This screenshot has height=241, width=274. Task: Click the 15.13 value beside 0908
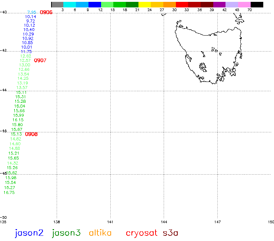(x=16, y=134)
